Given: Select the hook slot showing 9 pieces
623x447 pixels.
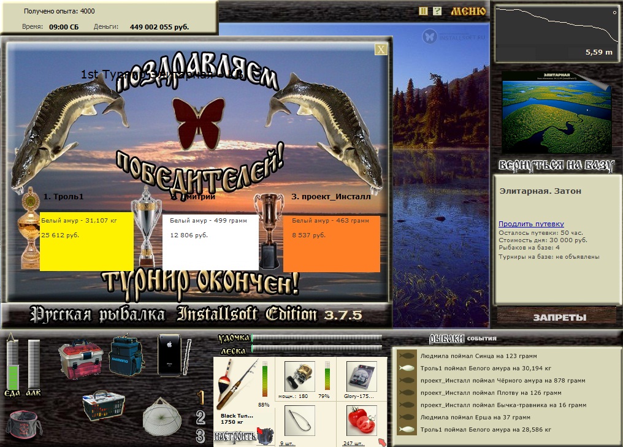Looking at the screenshot, I should click(300, 421).
